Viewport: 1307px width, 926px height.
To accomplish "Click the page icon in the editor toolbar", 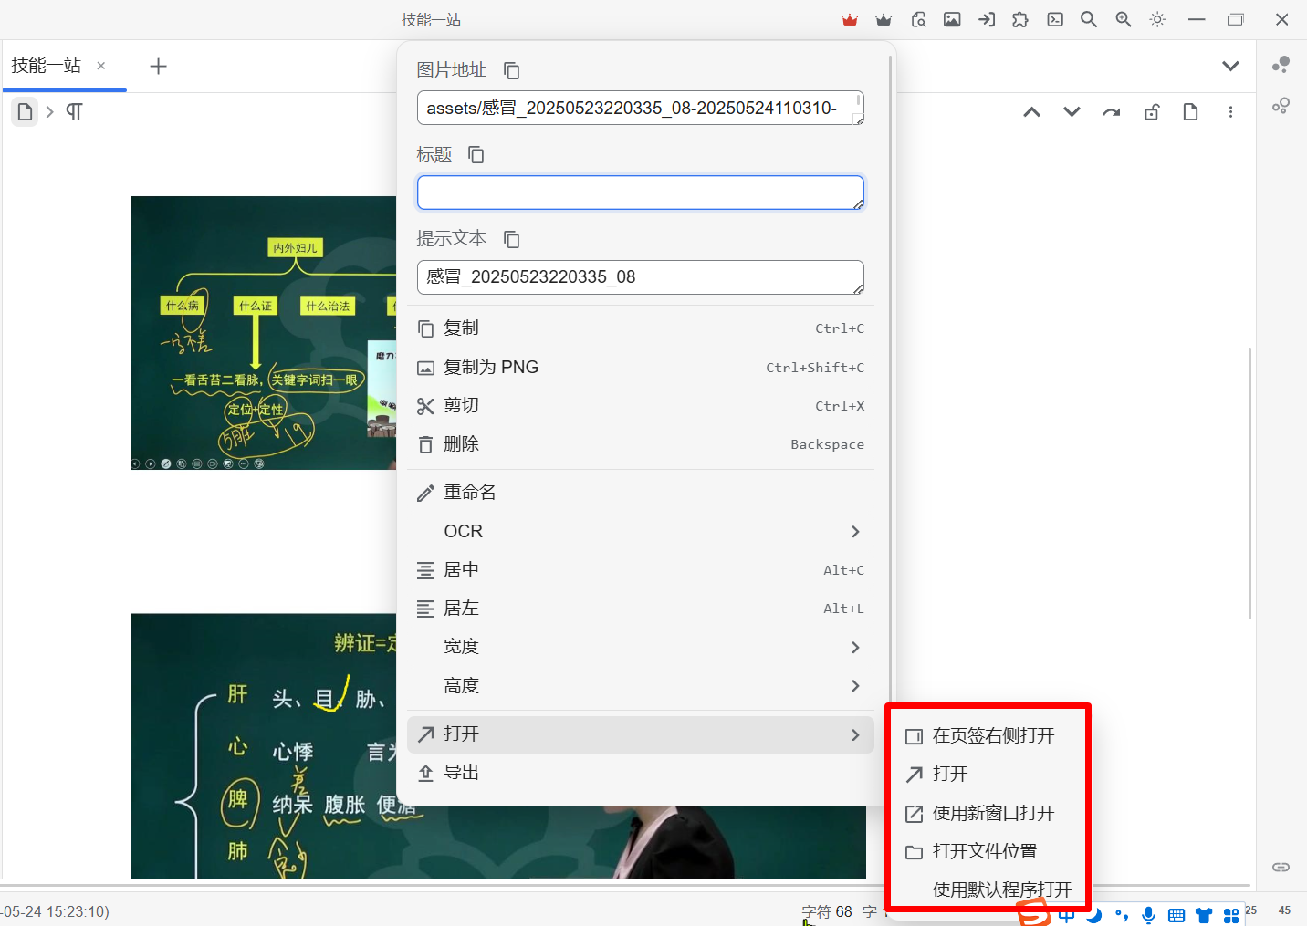I will (x=1190, y=112).
